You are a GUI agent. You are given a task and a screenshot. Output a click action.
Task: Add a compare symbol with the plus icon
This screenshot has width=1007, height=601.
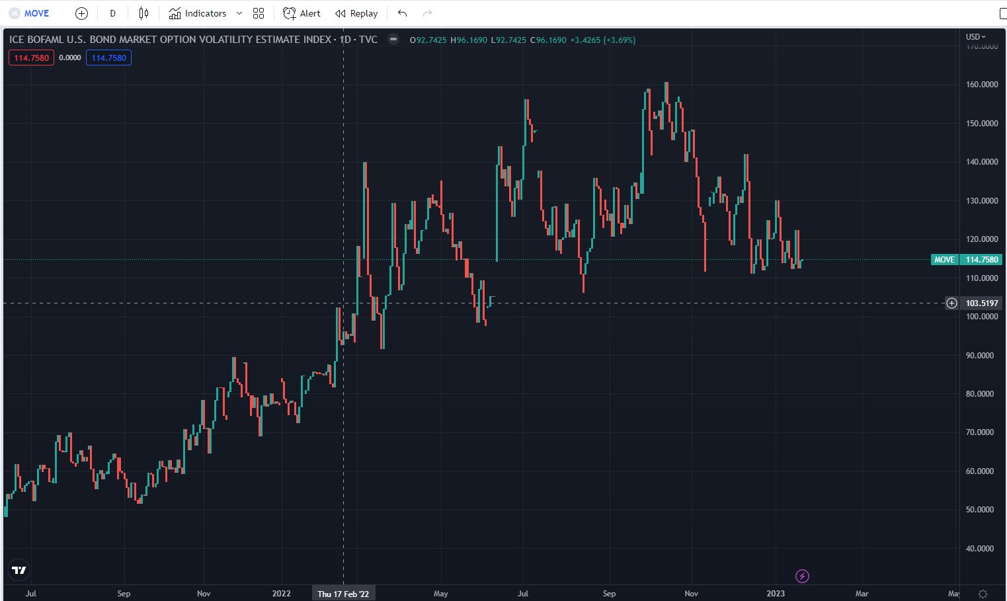tap(81, 13)
